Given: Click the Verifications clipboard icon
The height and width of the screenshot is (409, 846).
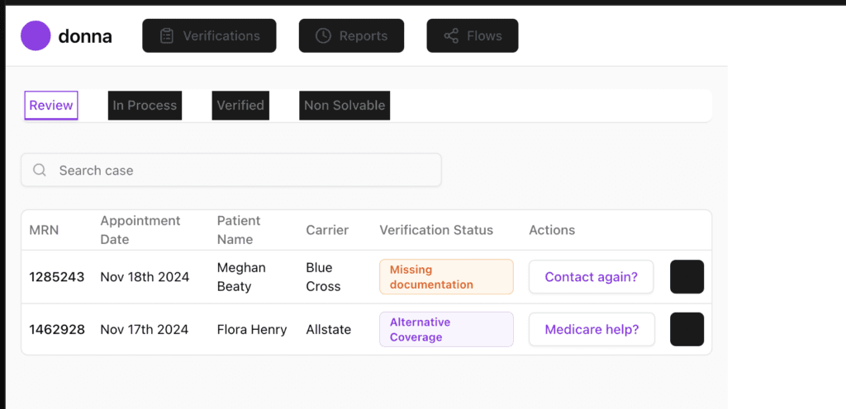Looking at the screenshot, I should click(x=167, y=36).
